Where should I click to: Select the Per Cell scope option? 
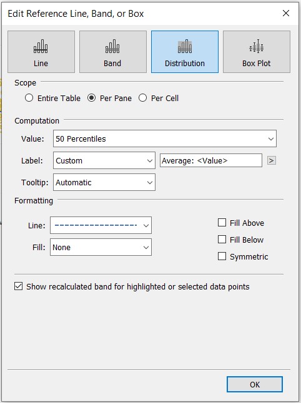[x=143, y=98]
